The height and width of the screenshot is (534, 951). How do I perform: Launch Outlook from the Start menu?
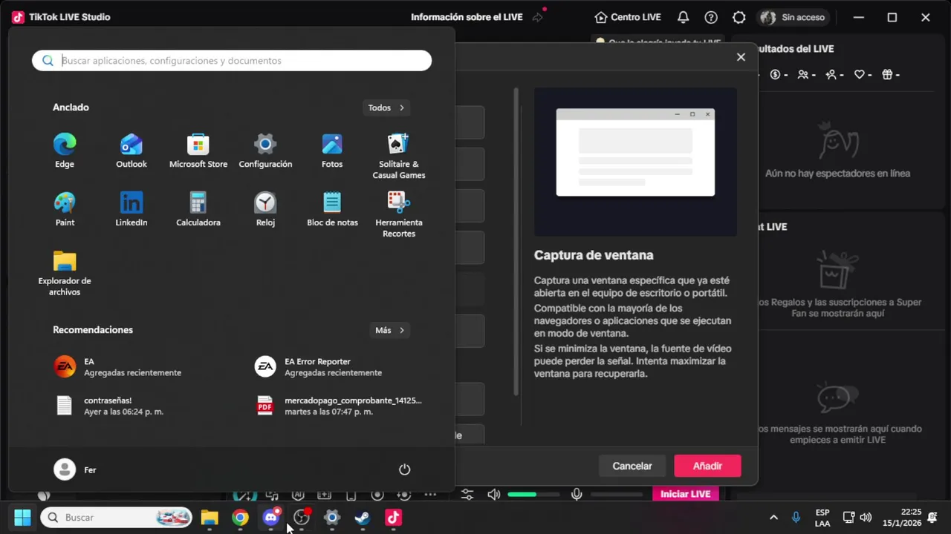point(132,151)
